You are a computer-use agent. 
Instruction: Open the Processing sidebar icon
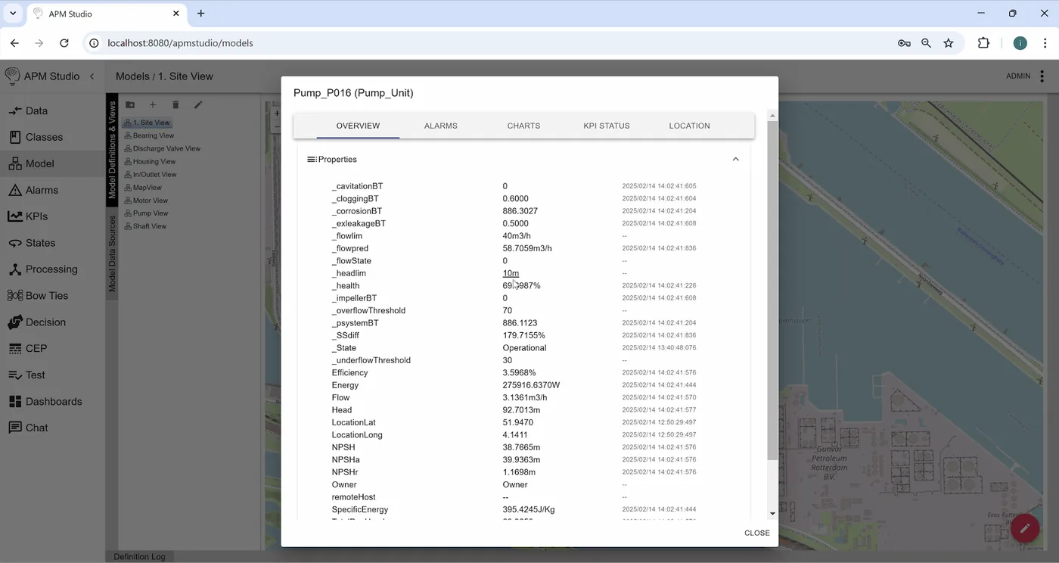point(14,269)
